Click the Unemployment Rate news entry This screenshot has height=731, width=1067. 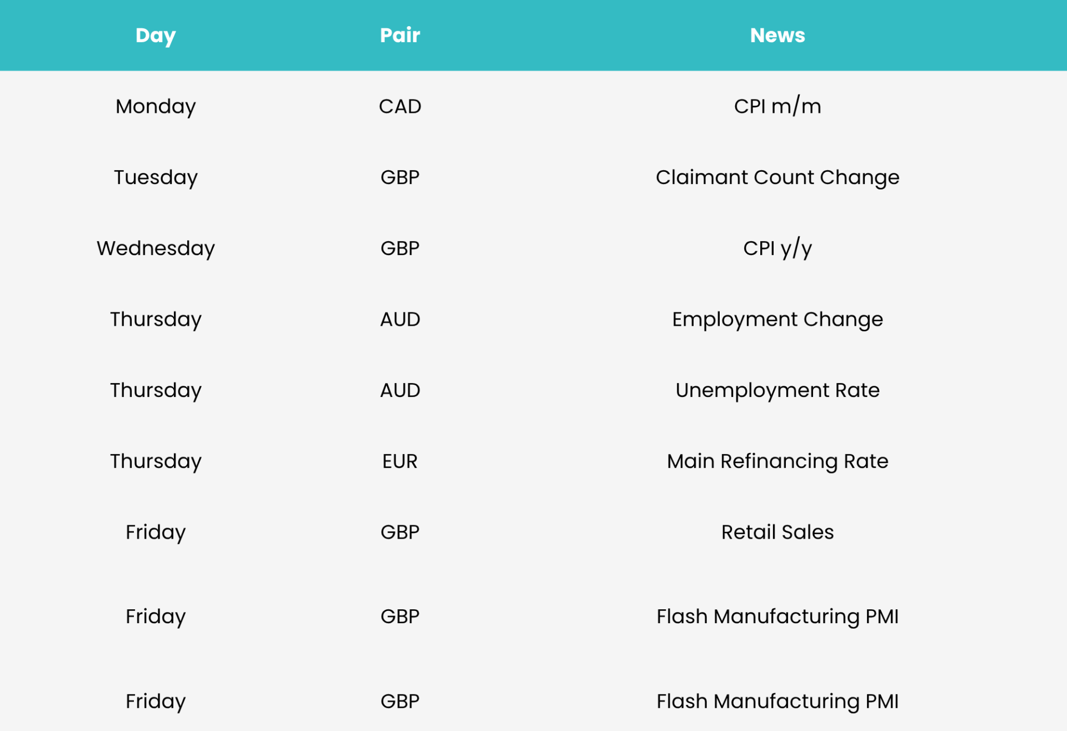[x=777, y=390]
